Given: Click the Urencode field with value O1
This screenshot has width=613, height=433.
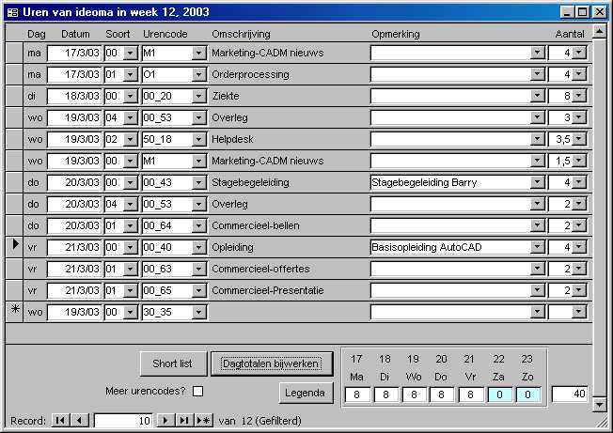Looking at the screenshot, I should click(167, 74).
